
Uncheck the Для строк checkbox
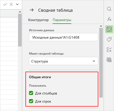point(31,101)
